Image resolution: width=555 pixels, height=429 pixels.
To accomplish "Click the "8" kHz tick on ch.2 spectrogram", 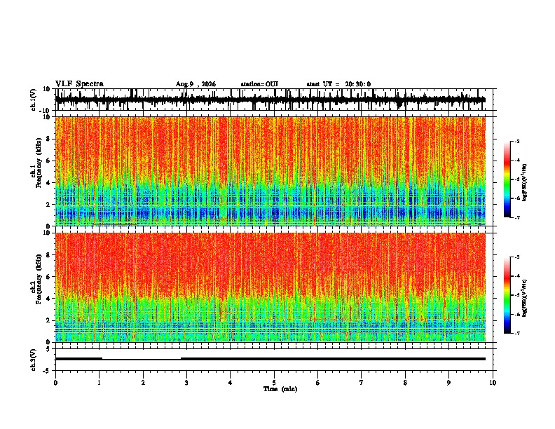I will point(49,255).
